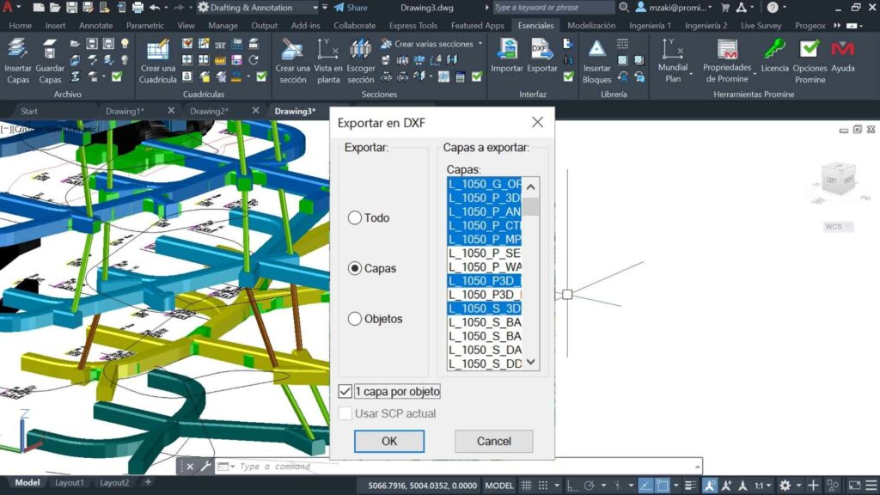Open the Licencia key icon
Screen dimensions: 880x495
tap(774, 50)
